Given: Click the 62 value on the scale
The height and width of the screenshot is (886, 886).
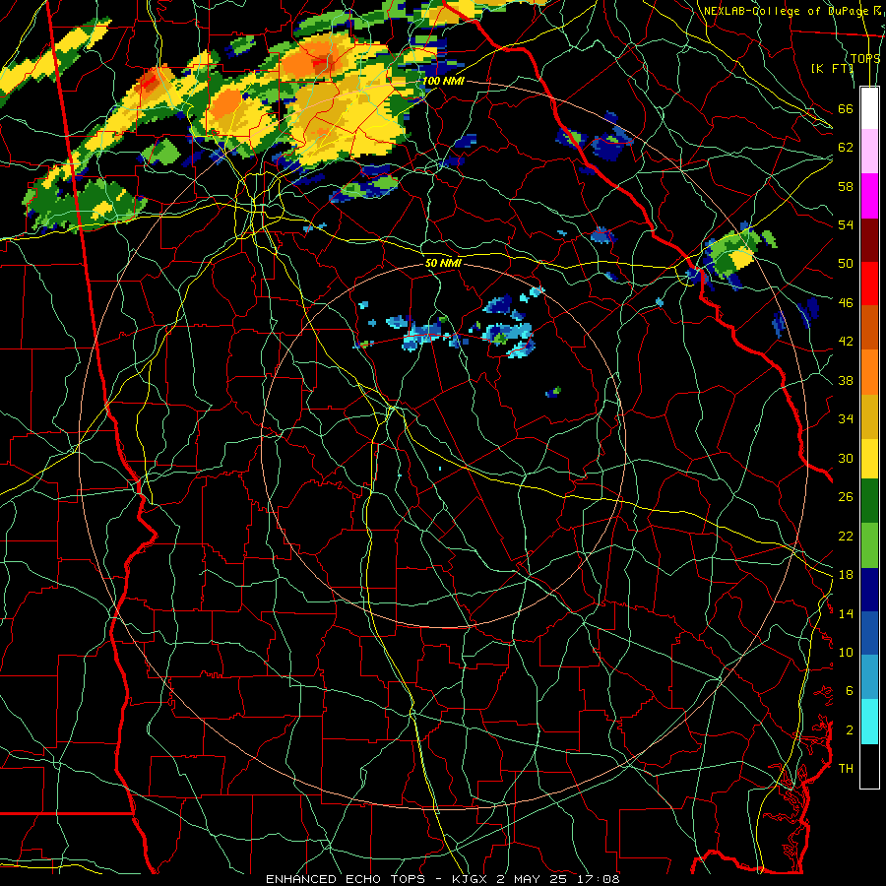Looking at the screenshot, I should pyautogui.click(x=846, y=148).
